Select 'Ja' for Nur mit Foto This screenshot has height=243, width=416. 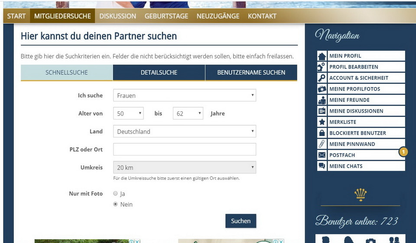115,194
